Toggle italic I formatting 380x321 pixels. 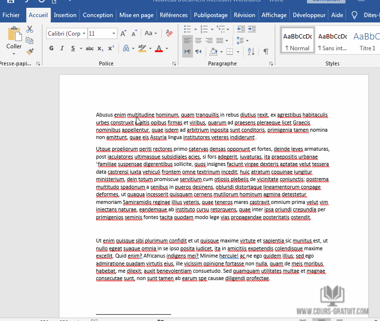(62, 48)
